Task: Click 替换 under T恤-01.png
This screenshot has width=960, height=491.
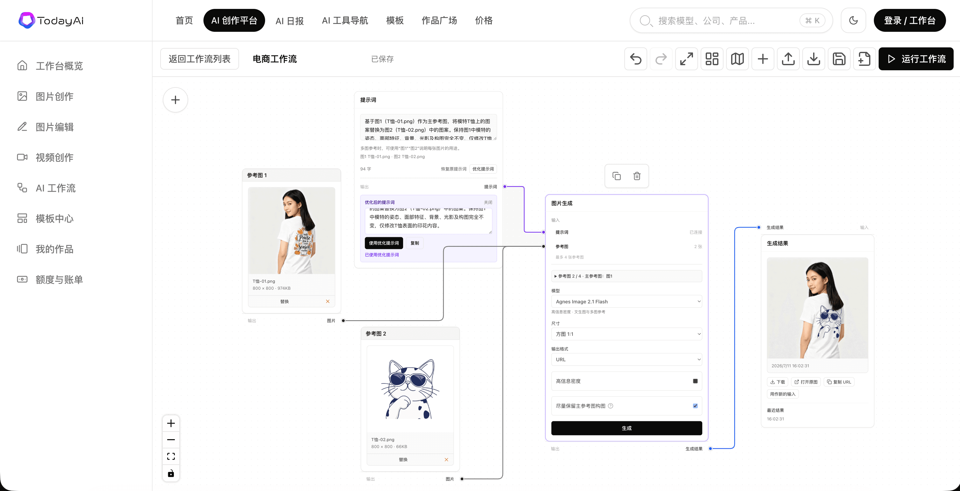Action: click(285, 301)
